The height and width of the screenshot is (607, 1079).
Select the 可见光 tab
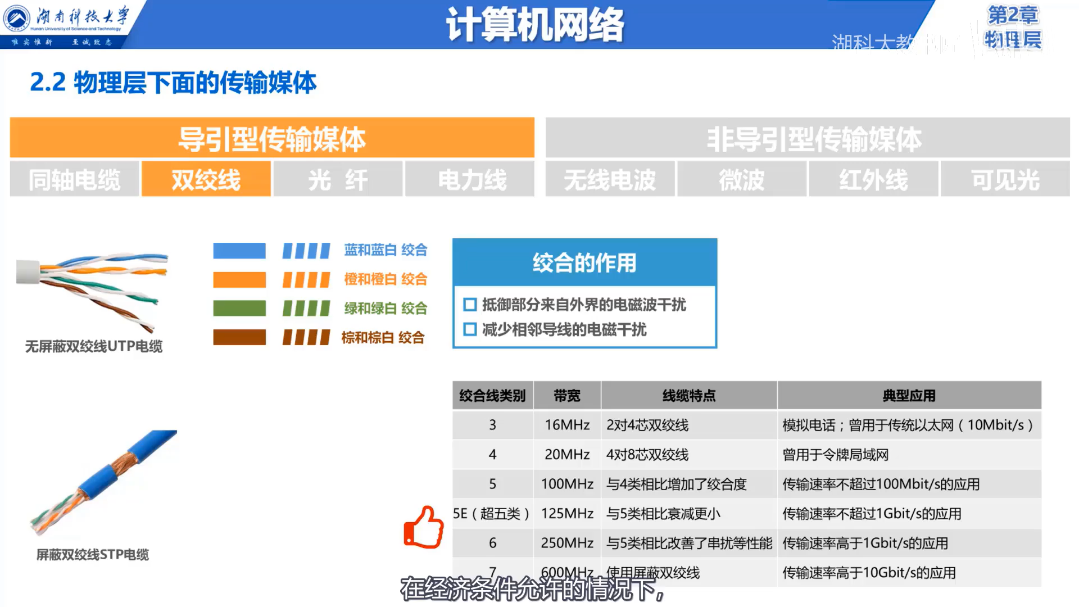pos(1005,180)
